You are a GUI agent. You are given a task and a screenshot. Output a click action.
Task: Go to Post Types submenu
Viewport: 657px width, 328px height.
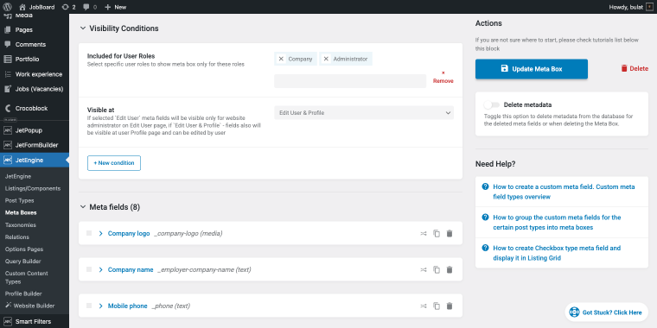[20, 201]
